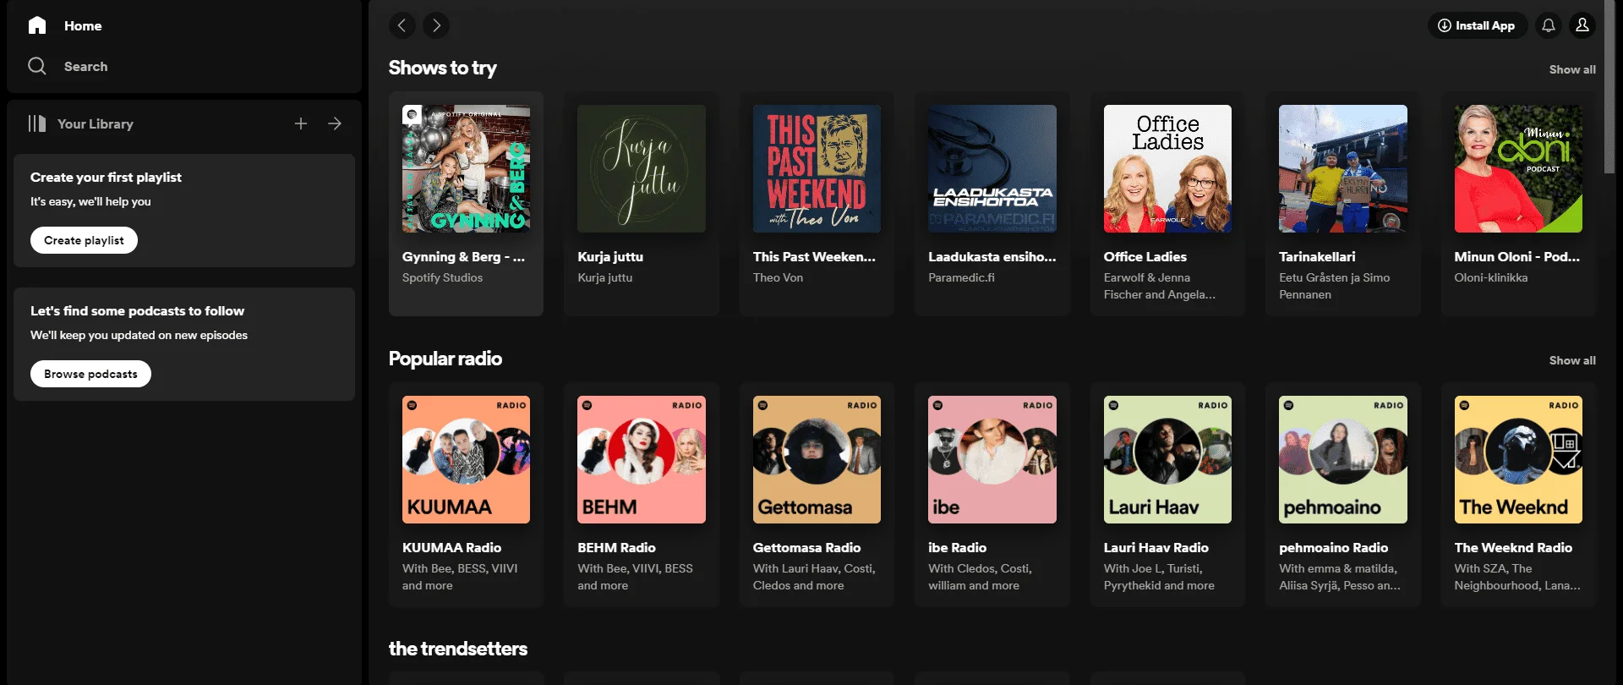The height and width of the screenshot is (685, 1623).
Task: Go back using the left chevron
Action: point(402,25)
